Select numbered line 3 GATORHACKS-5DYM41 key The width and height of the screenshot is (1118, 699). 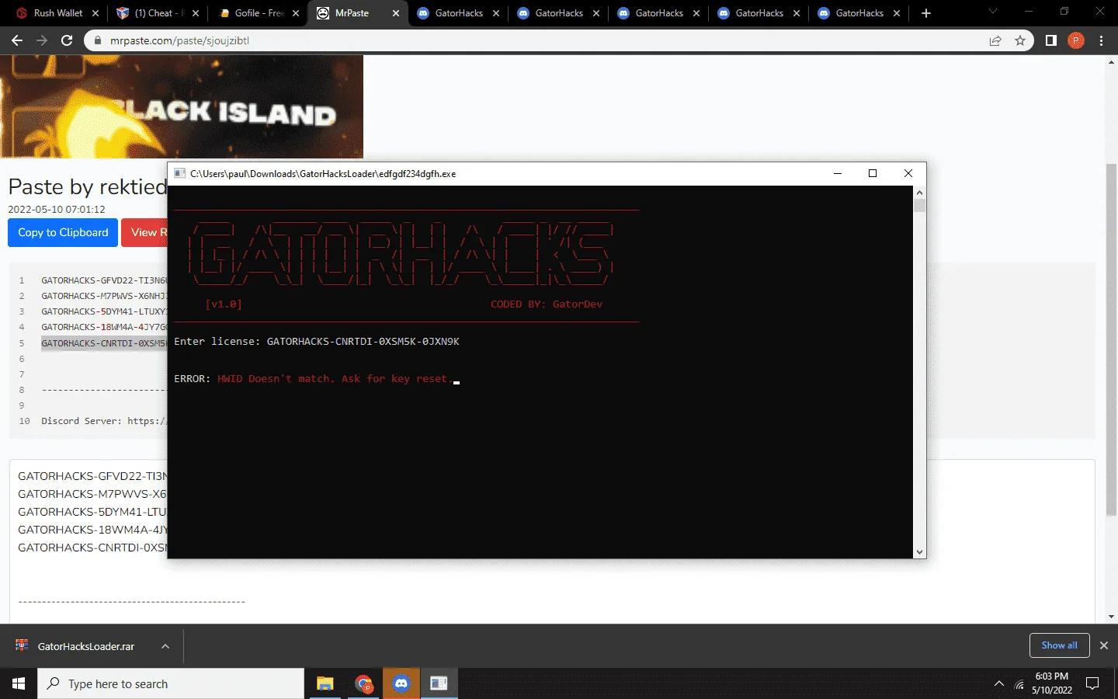(x=104, y=311)
